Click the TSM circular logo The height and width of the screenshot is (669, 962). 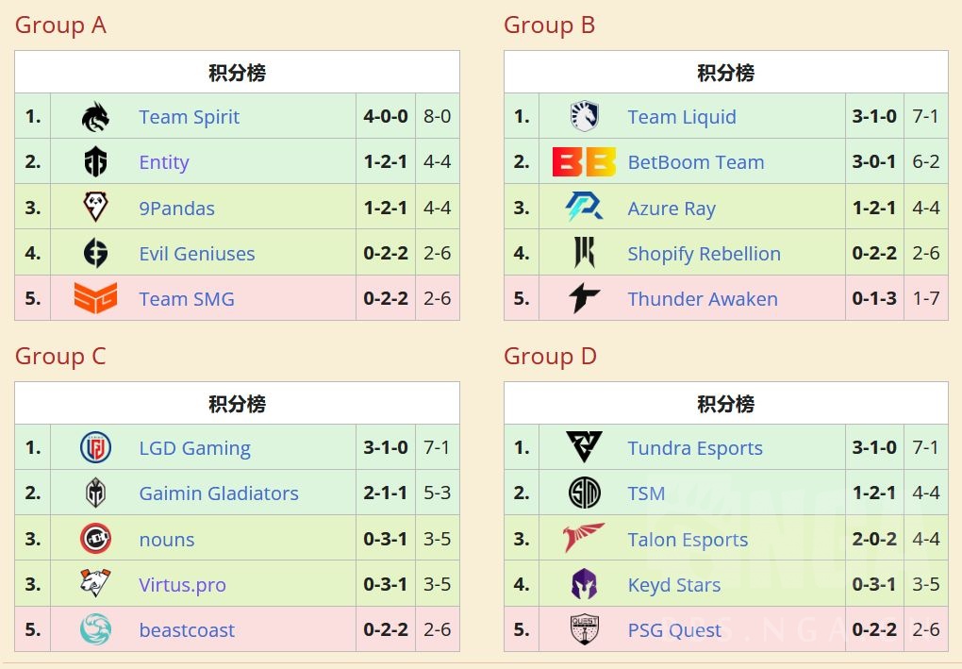[584, 493]
